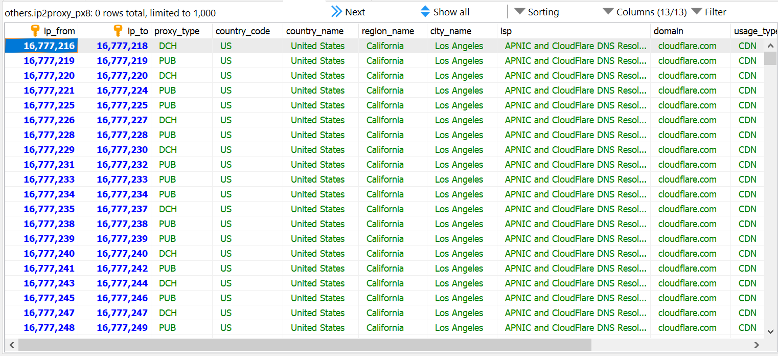Image resolution: width=778 pixels, height=356 pixels.
Task: Click the key icon on ip_to column
Action: click(118, 31)
